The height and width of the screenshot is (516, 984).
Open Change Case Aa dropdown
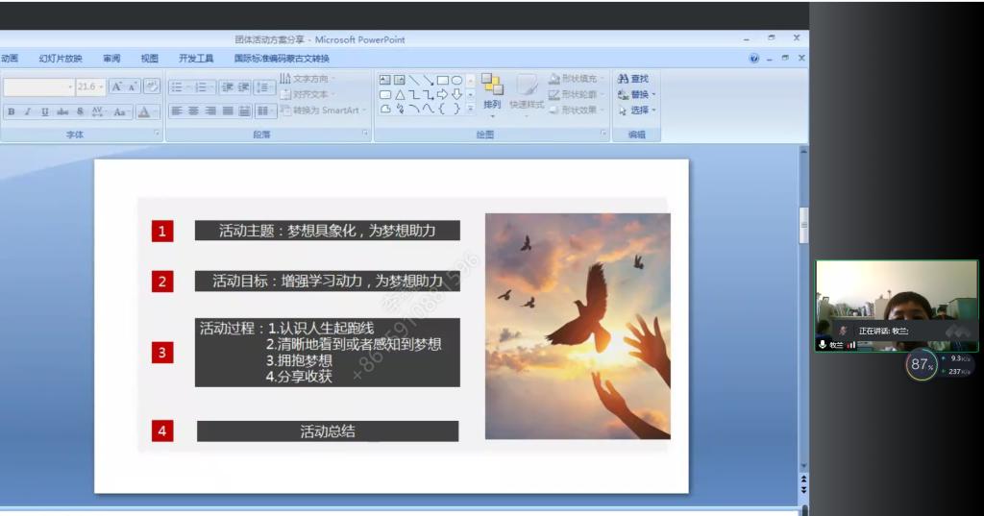(120, 111)
